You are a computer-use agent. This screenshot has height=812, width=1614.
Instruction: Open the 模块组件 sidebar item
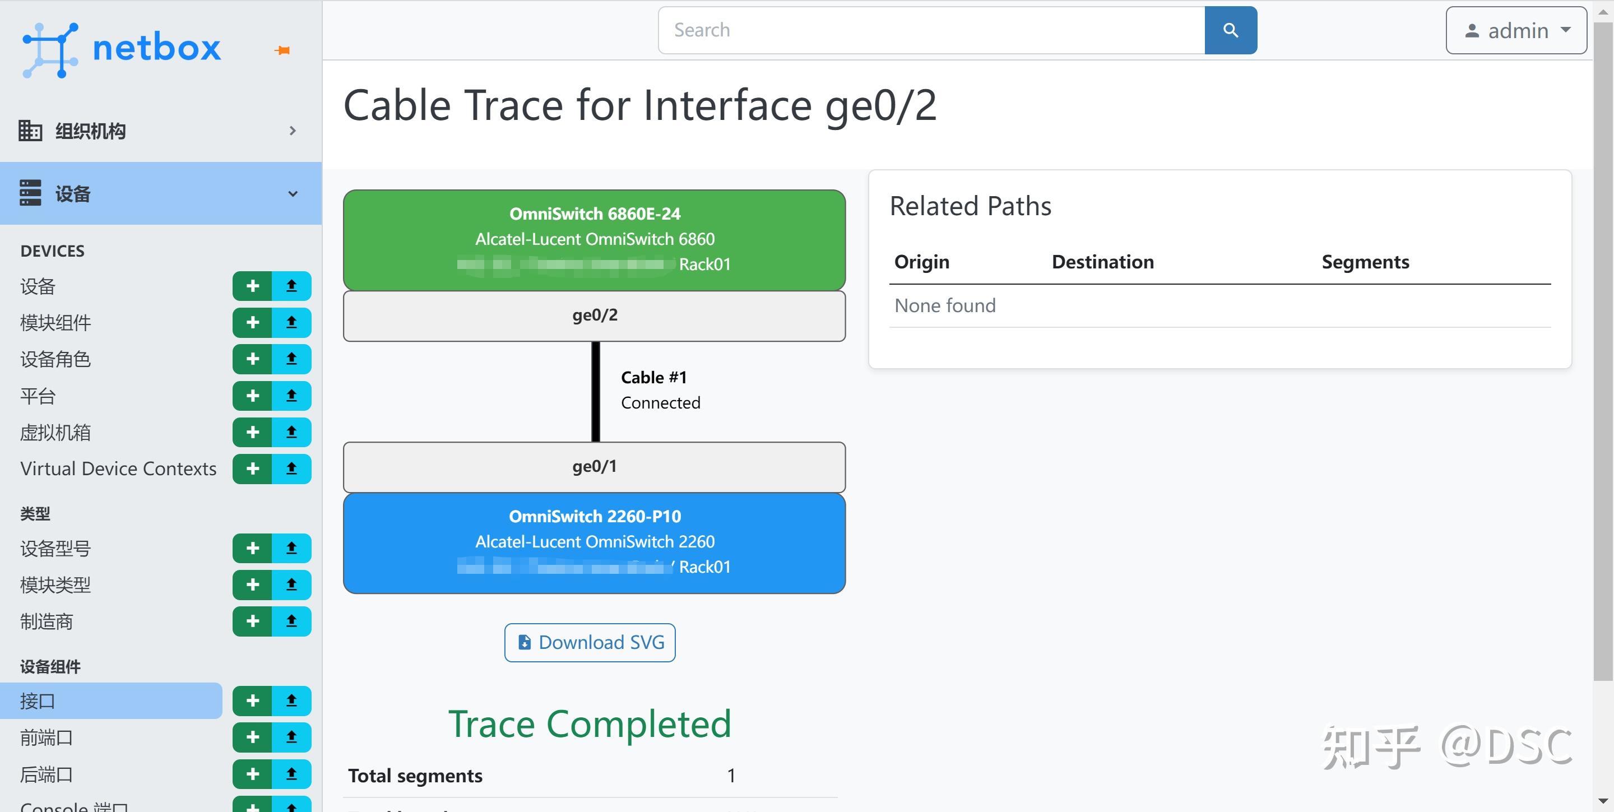56,323
